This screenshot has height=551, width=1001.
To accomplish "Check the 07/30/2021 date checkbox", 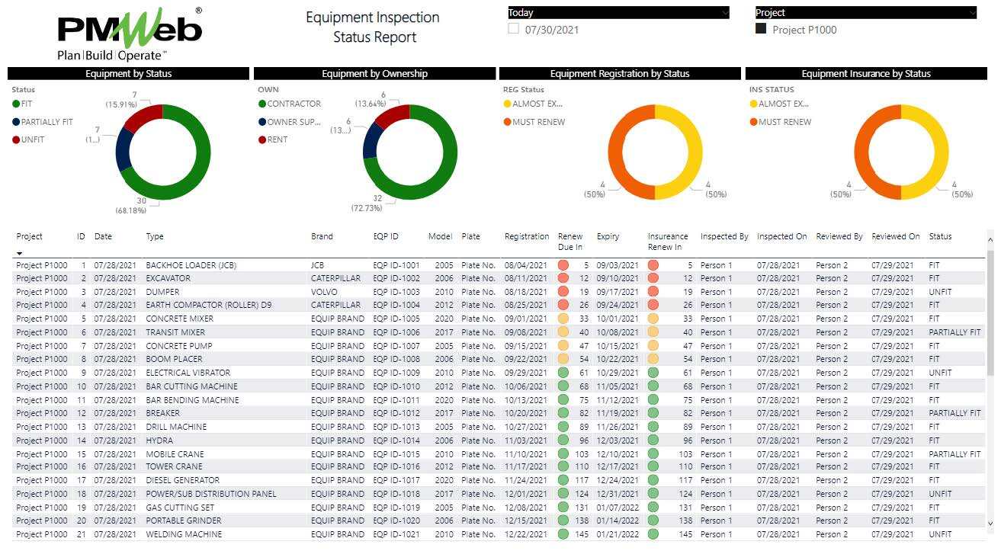I will [x=514, y=29].
